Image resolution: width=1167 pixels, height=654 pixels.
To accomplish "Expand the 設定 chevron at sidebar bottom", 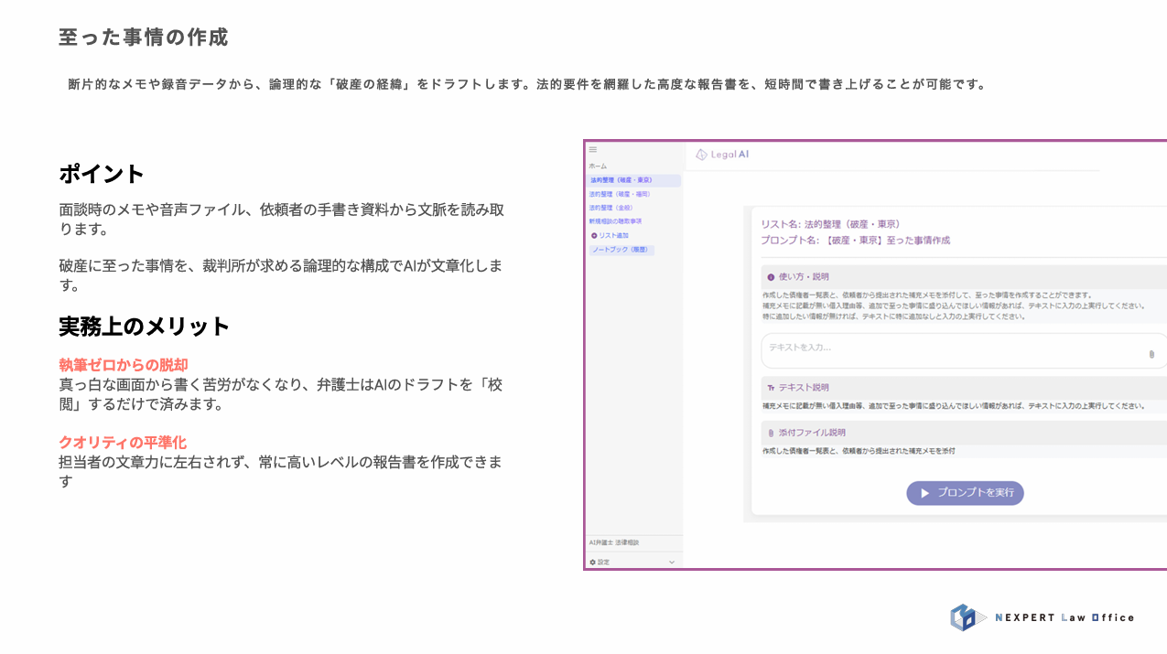I will click(x=674, y=561).
